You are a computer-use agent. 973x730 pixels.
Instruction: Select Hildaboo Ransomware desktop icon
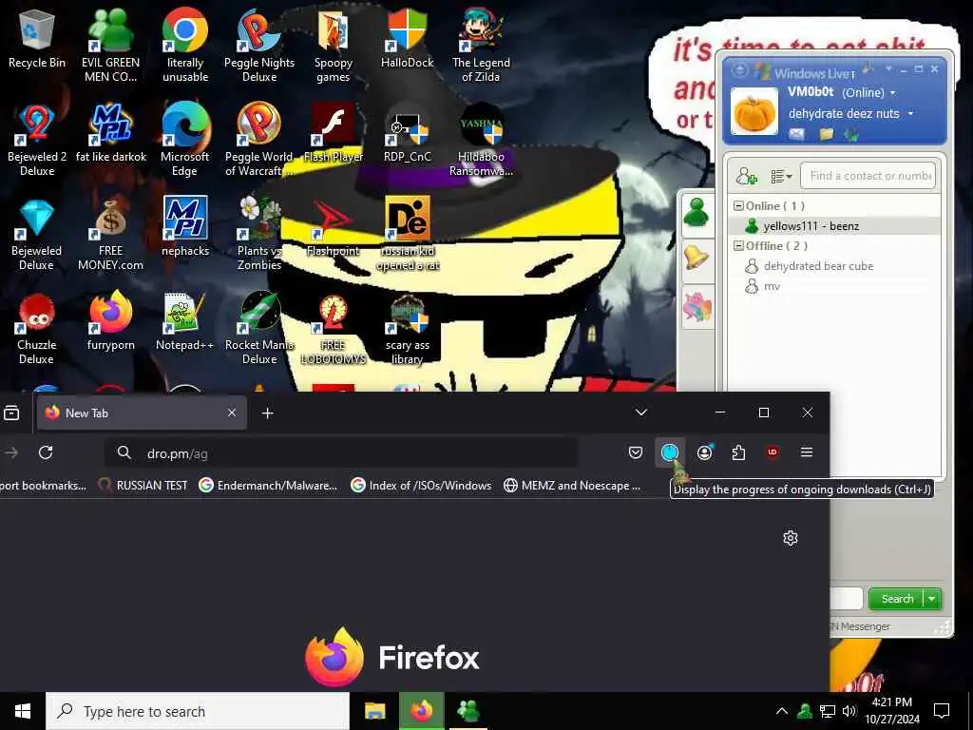click(x=481, y=141)
